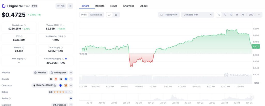Open the share icon button
Viewport: 265px width, 106px height.
coord(70,6)
